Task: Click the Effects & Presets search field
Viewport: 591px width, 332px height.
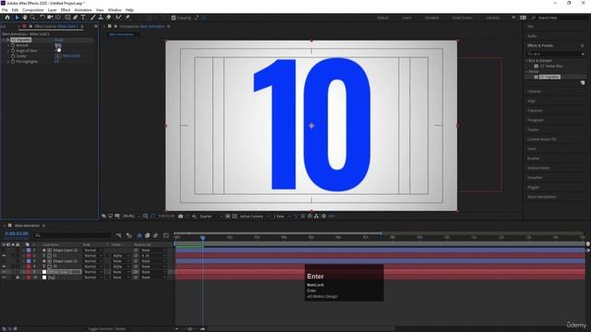Action: pyautogui.click(x=556, y=54)
